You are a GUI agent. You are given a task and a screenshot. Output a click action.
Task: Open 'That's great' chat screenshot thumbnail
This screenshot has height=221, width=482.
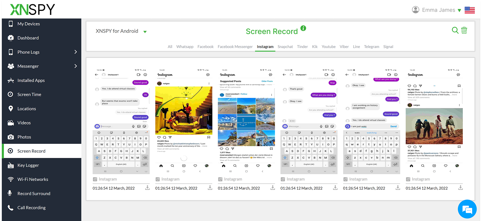pos(309,121)
